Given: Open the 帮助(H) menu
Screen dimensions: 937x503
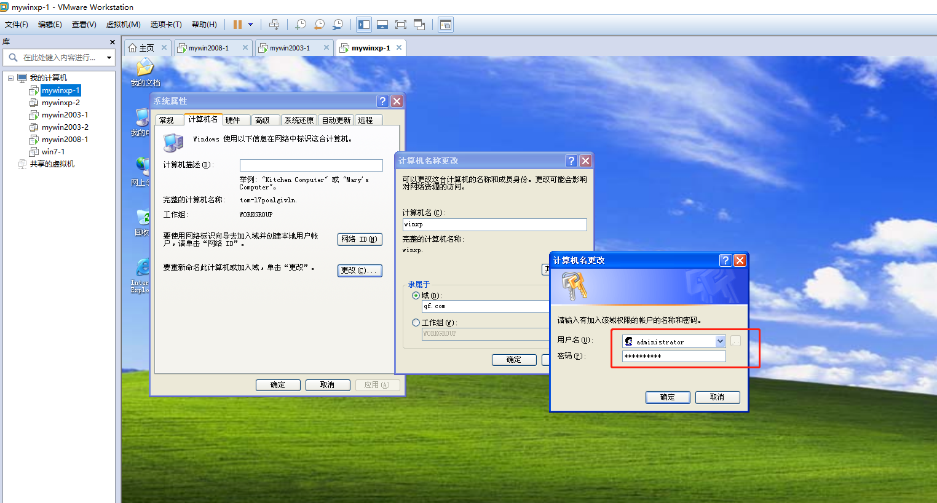Looking at the screenshot, I should tap(204, 25).
